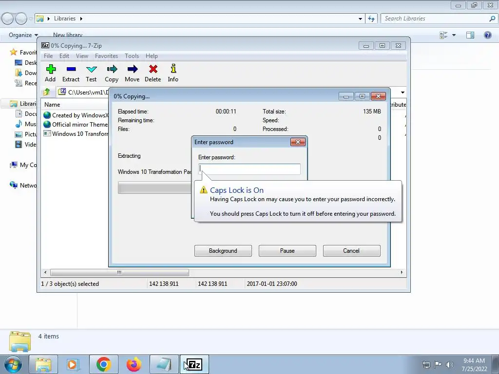Open Windows Media Player from taskbar
The height and width of the screenshot is (374, 499).
73,364
